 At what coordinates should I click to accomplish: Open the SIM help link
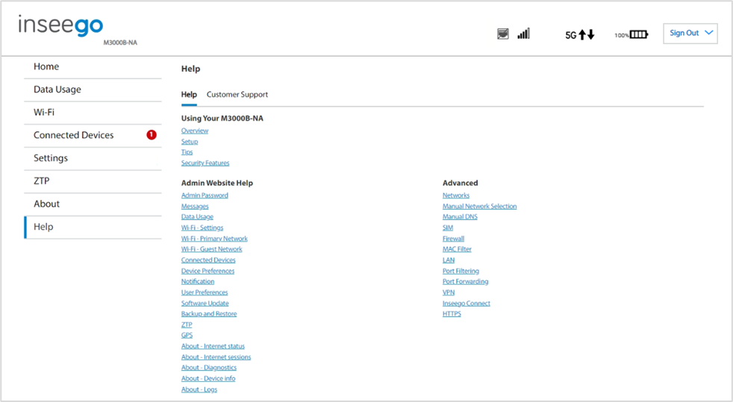[x=448, y=227]
